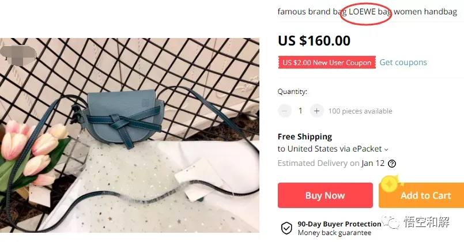
Task: Click the Free Shipping label
Action: (x=305, y=137)
